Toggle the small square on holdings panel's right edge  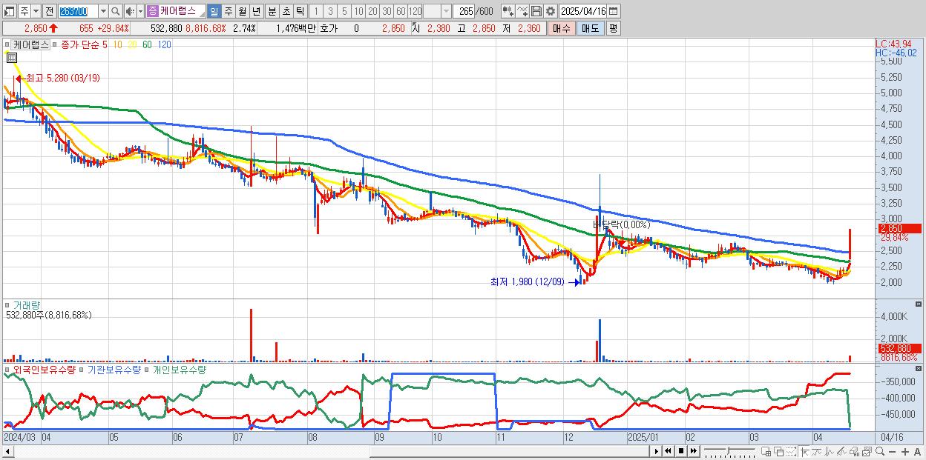click(x=920, y=368)
